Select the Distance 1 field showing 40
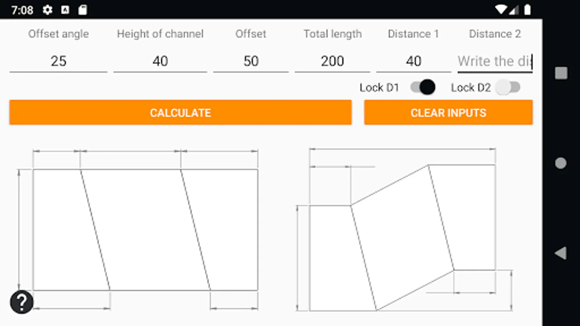The height and width of the screenshot is (326, 580). point(414,61)
